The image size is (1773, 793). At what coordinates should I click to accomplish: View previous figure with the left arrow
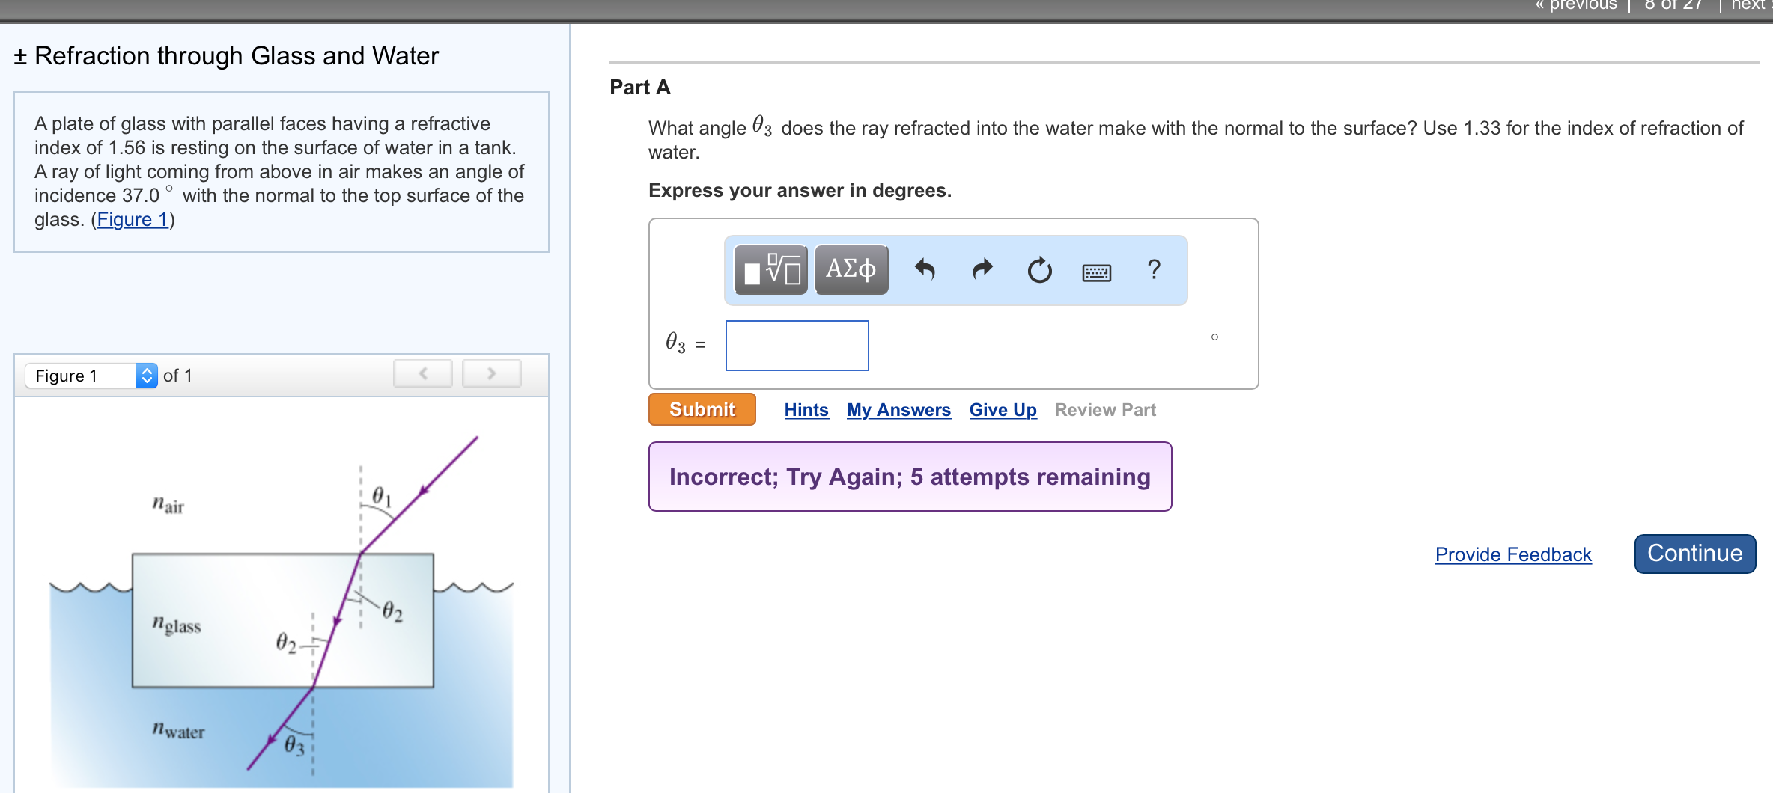[x=422, y=373]
